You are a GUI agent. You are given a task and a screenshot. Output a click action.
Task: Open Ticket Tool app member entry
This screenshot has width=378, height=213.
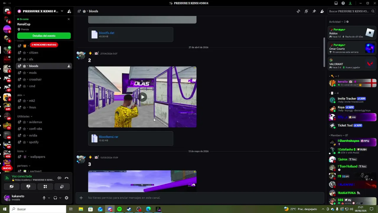pyautogui.click(x=352, y=125)
